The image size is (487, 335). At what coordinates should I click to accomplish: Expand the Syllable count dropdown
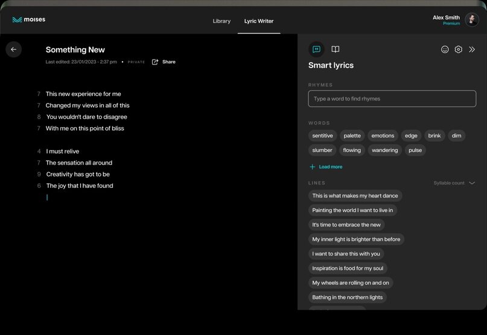coord(454,183)
